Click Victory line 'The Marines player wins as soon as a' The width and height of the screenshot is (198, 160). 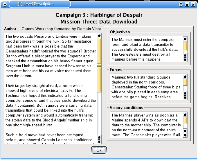click(x=144, y=115)
